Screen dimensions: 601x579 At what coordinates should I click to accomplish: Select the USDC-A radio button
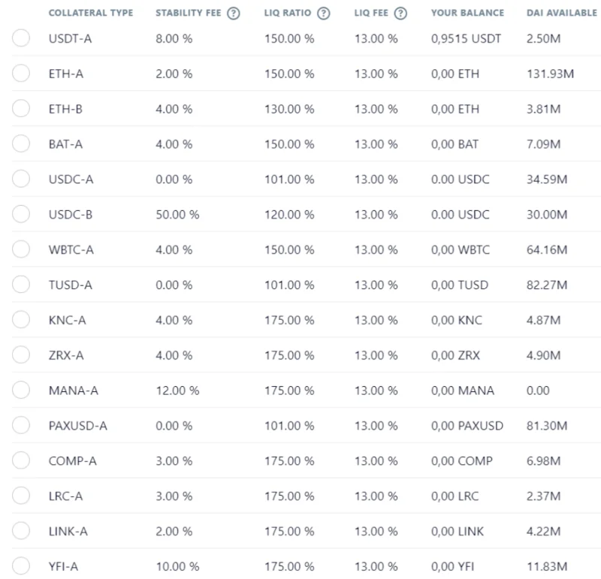tap(21, 179)
